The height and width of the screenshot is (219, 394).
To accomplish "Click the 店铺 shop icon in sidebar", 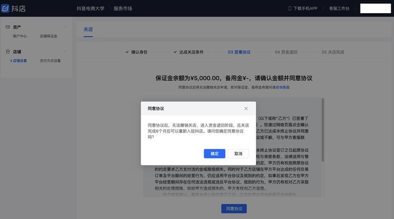I will (7, 51).
